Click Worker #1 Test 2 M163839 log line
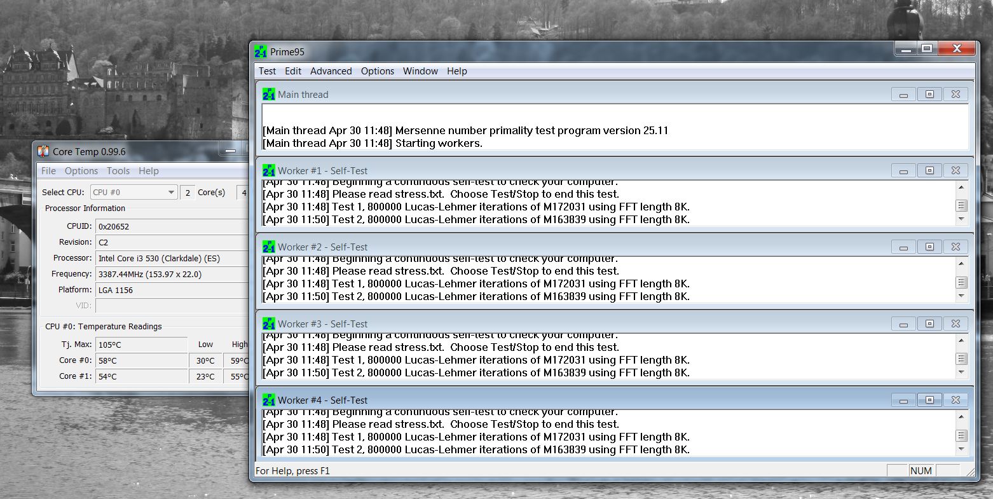 tap(476, 219)
